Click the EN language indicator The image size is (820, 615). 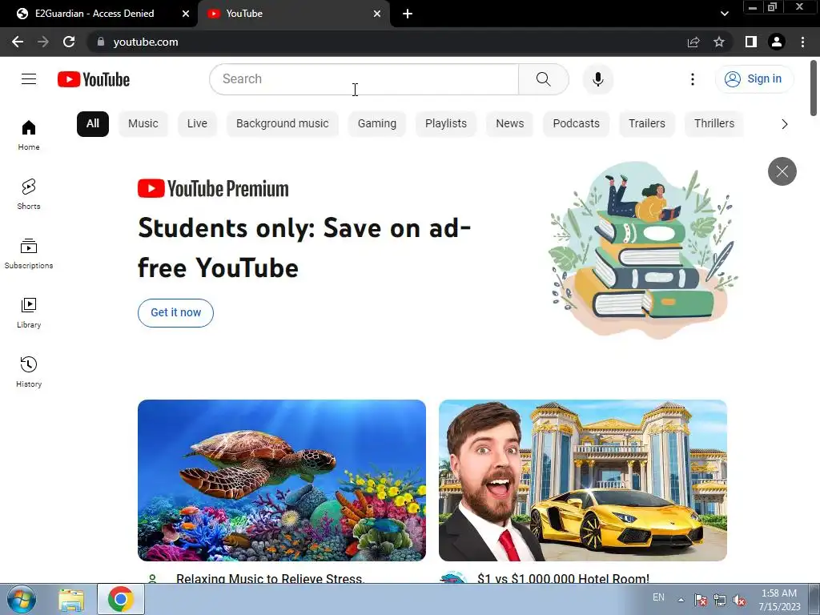point(658,597)
